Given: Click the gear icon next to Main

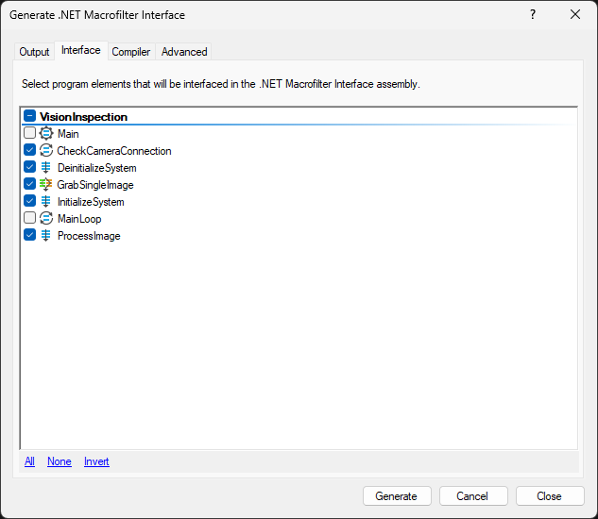Looking at the screenshot, I should pyautogui.click(x=45, y=134).
